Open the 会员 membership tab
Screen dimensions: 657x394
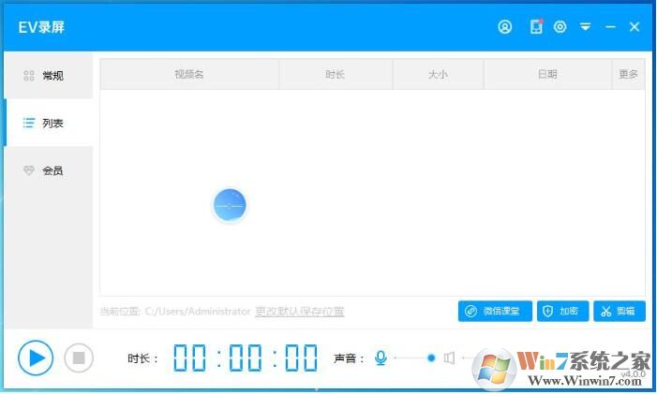(48, 170)
